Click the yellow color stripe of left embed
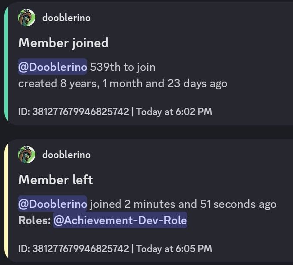This screenshot has height=265, width=293. [x=6, y=201]
